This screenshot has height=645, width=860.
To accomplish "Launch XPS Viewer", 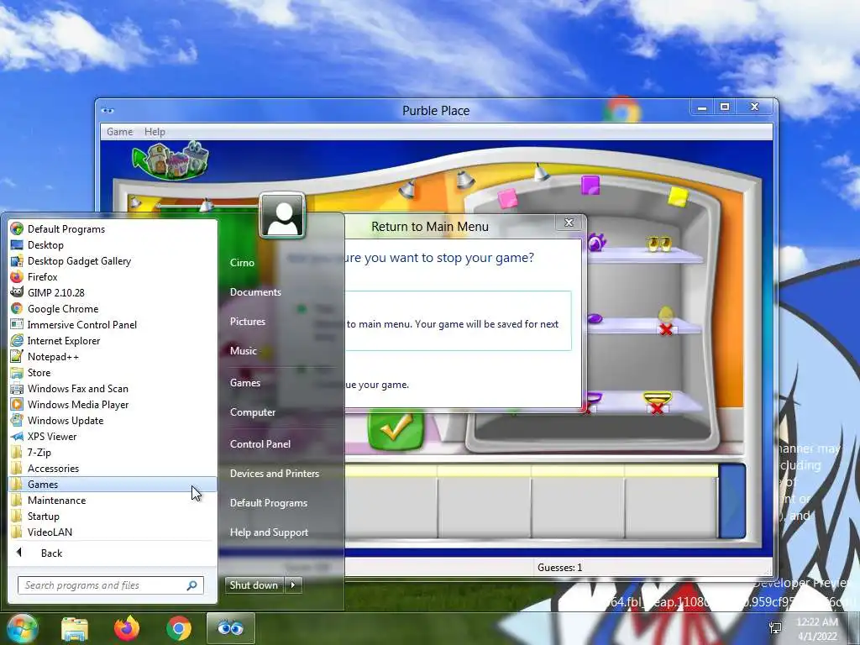I will [113, 436].
